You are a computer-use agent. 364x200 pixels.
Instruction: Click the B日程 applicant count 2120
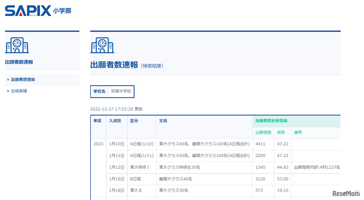click(x=260, y=179)
